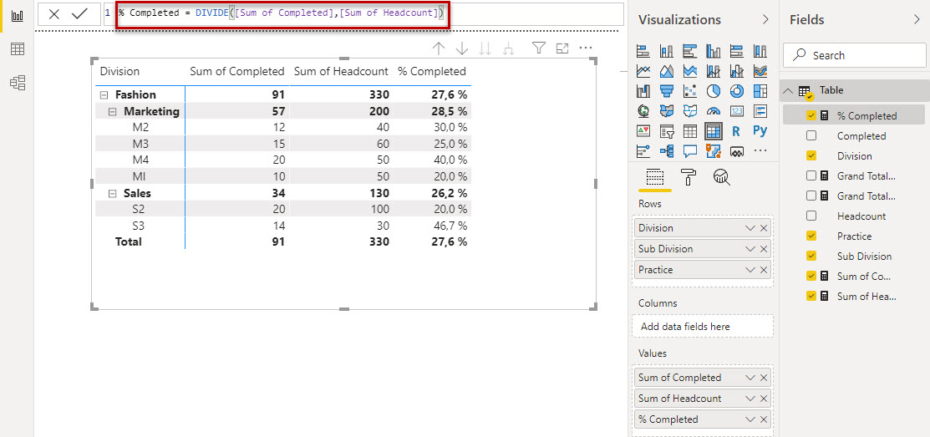Select the Pie chart visual
The height and width of the screenshot is (437, 930).
[714, 91]
